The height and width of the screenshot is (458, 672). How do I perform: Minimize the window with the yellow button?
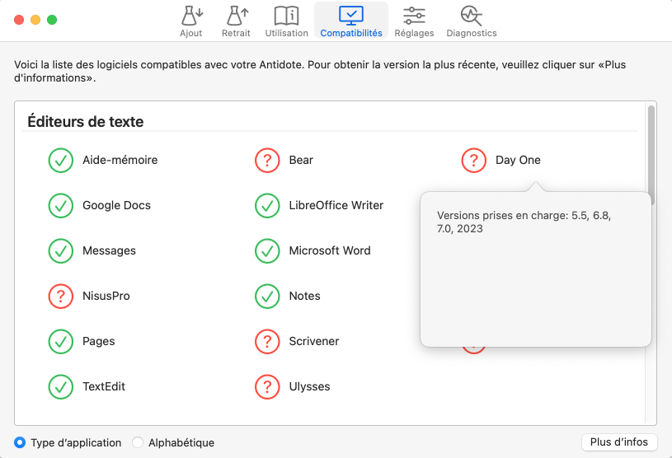point(35,20)
